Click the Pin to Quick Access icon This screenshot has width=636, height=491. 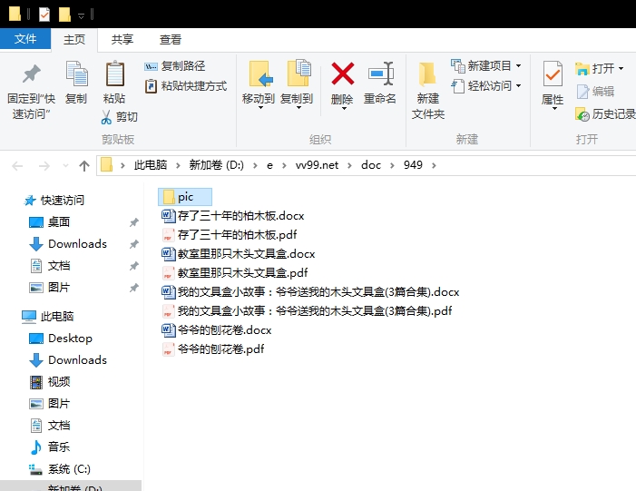31,74
